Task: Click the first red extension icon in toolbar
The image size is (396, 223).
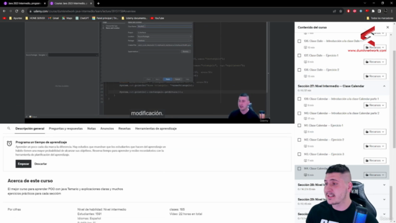Action: coord(348,11)
